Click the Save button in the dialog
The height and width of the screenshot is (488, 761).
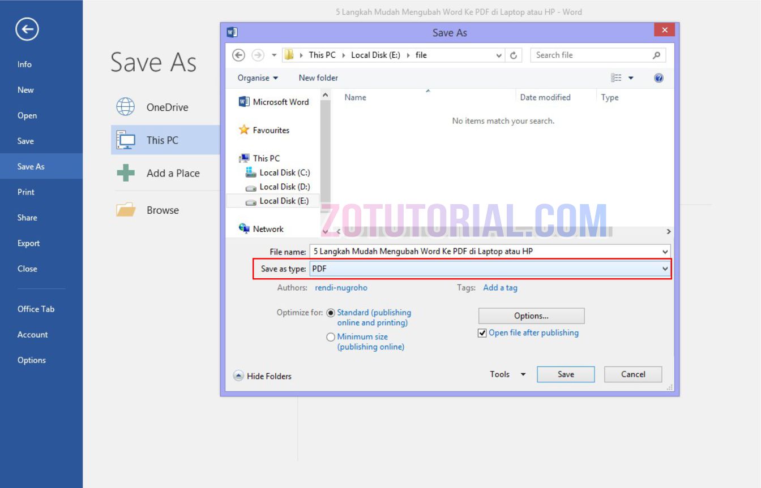(x=566, y=374)
